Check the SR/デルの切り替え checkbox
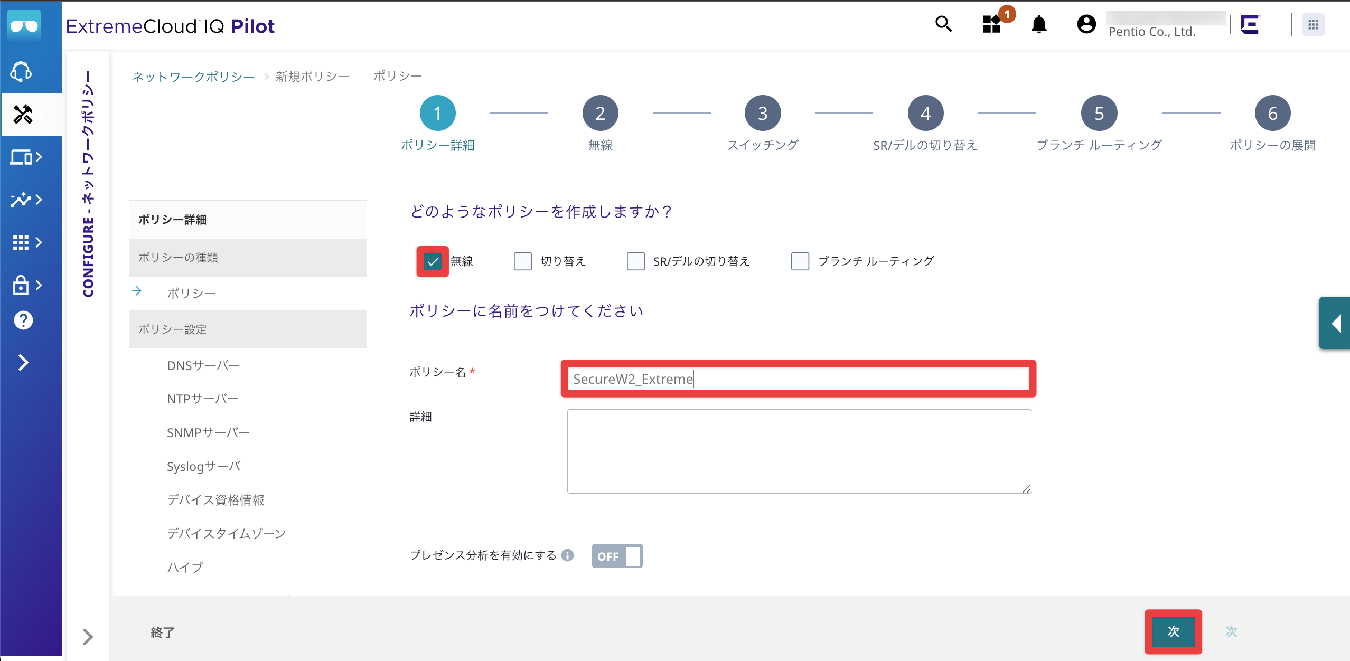Screen dimensions: 1350x661 [636, 261]
